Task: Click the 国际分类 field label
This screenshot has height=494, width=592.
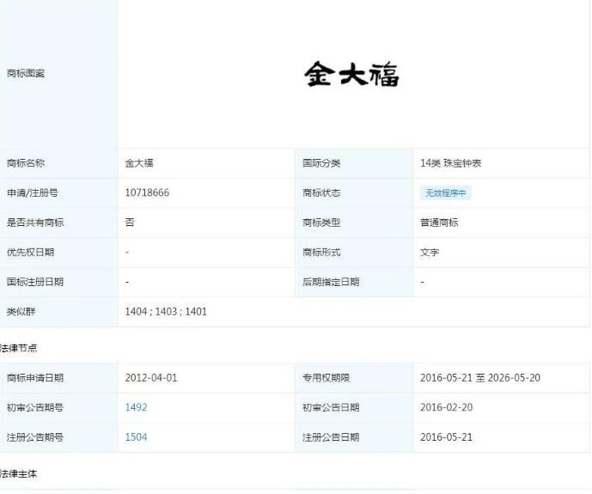Action: (x=321, y=163)
